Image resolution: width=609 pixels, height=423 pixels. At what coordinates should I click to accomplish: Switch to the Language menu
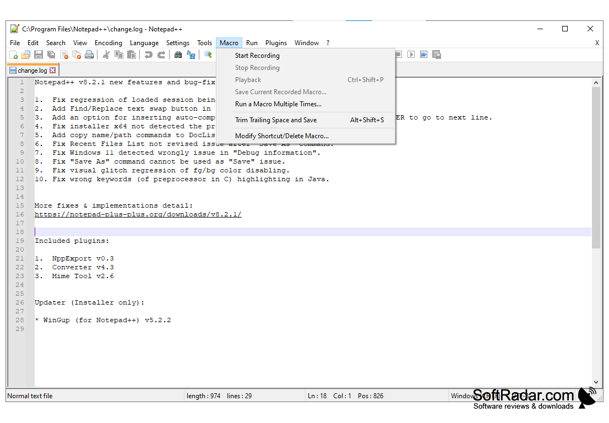click(x=144, y=42)
